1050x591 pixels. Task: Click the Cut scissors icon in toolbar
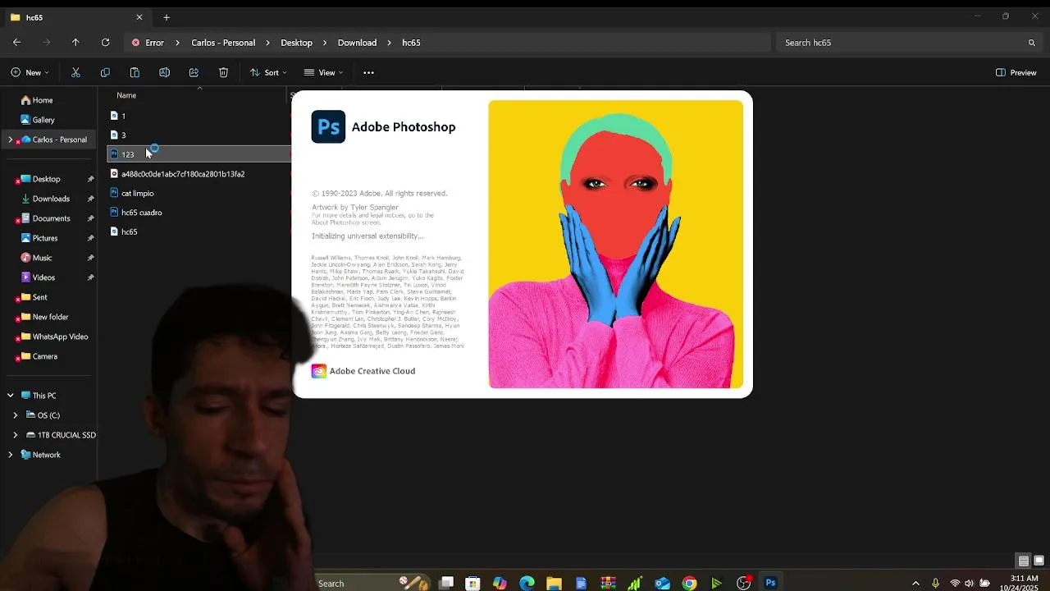(75, 72)
